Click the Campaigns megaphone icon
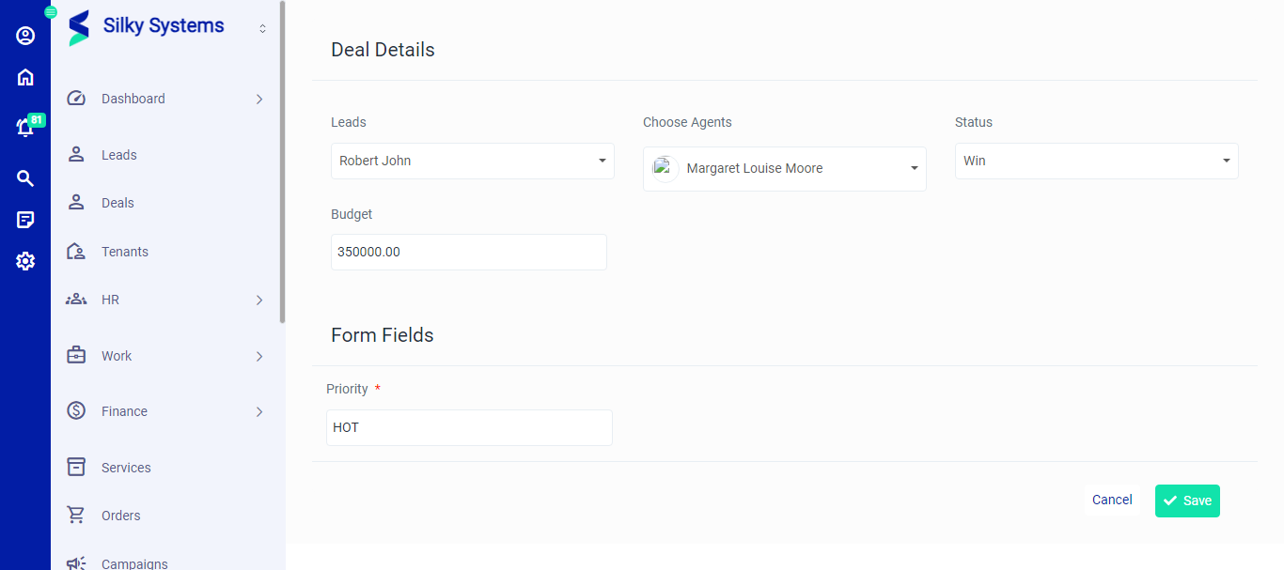This screenshot has height=570, width=1284. (x=76, y=563)
